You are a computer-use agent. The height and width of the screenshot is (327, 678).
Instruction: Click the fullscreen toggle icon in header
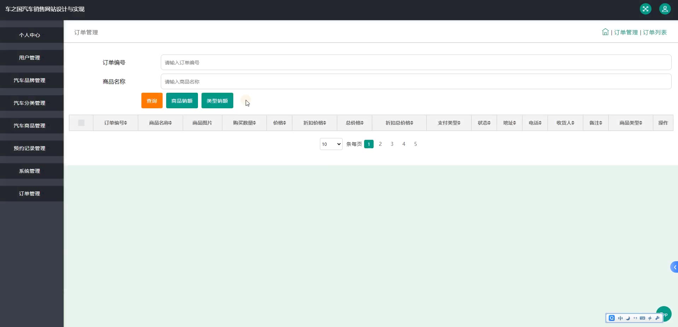coord(645,9)
